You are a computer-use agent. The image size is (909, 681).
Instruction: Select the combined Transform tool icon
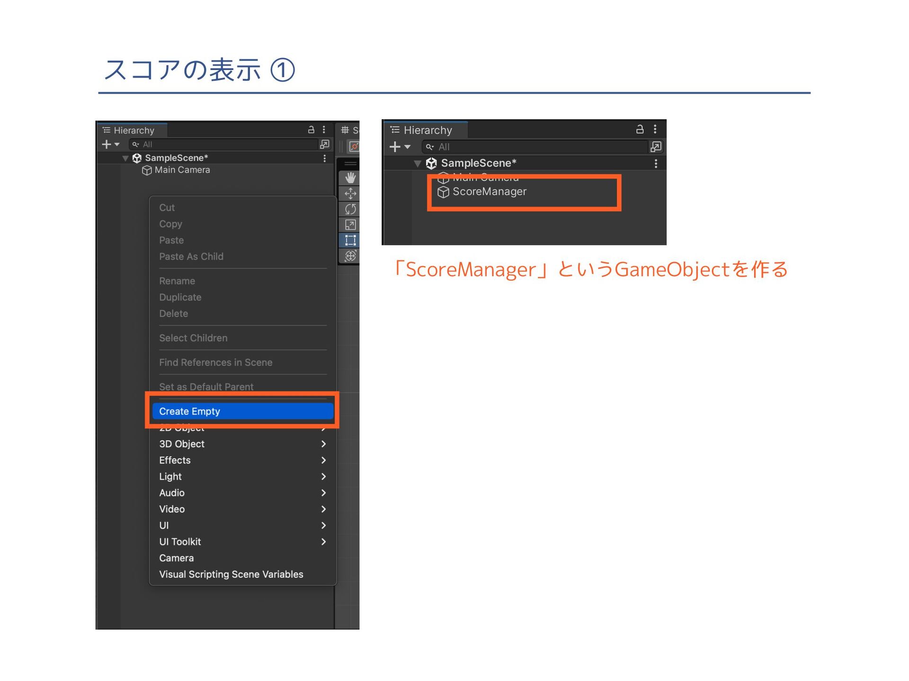350,256
